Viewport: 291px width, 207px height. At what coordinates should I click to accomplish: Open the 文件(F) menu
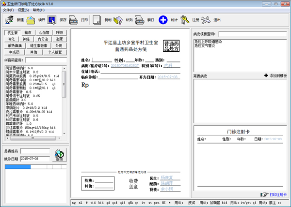click(x=8, y=10)
